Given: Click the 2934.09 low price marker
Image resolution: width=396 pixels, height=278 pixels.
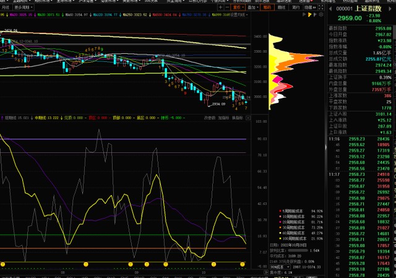Looking at the screenshot, I should (215, 104).
